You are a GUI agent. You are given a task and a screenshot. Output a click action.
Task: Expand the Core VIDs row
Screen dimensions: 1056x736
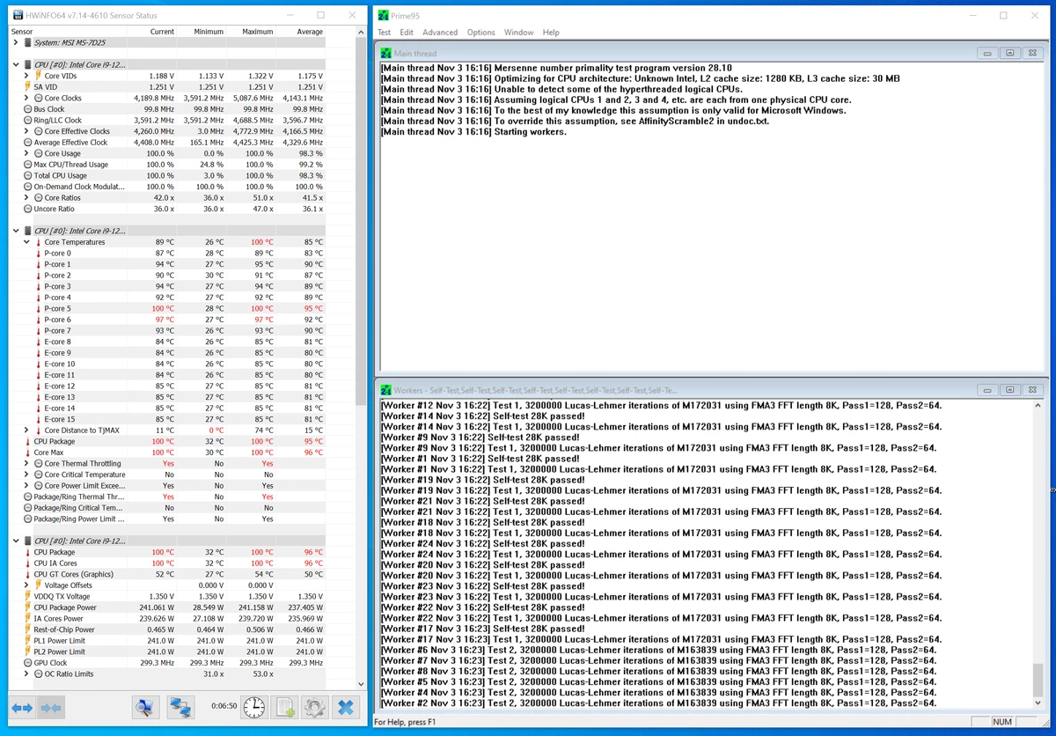(x=26, y=76)
